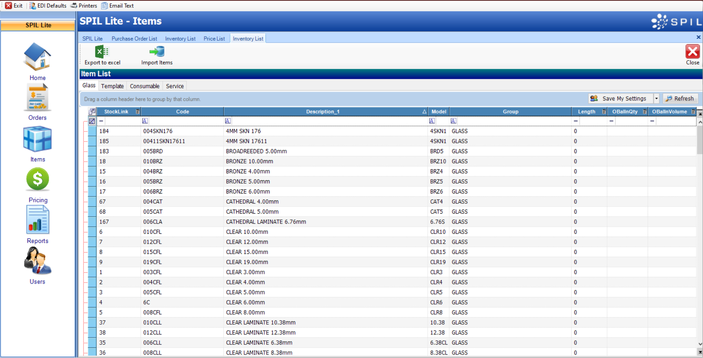The width and height of the screenshot is (703, 358).
Task: Sort by the Group column header
Action: pyautogui.click(x=510, y=111)
